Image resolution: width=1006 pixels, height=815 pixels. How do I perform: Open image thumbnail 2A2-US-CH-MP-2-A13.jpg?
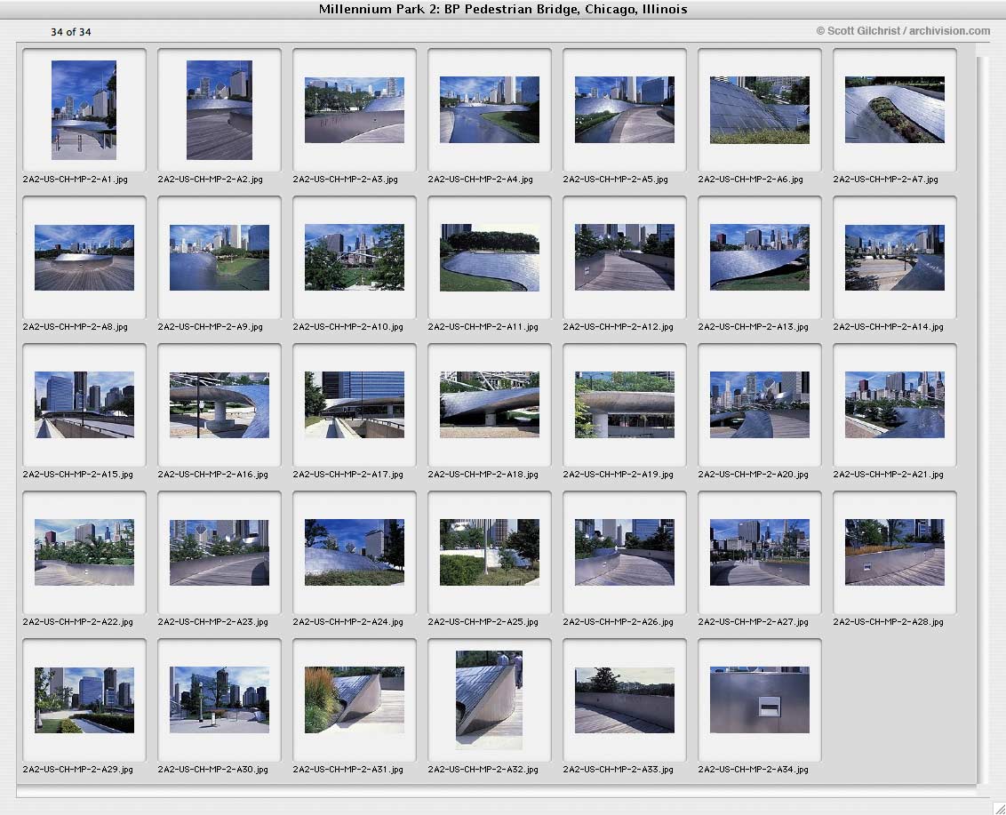[760, 258]
